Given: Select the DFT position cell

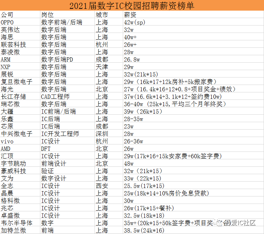Looking at the screenshot, I should (67, 148).
